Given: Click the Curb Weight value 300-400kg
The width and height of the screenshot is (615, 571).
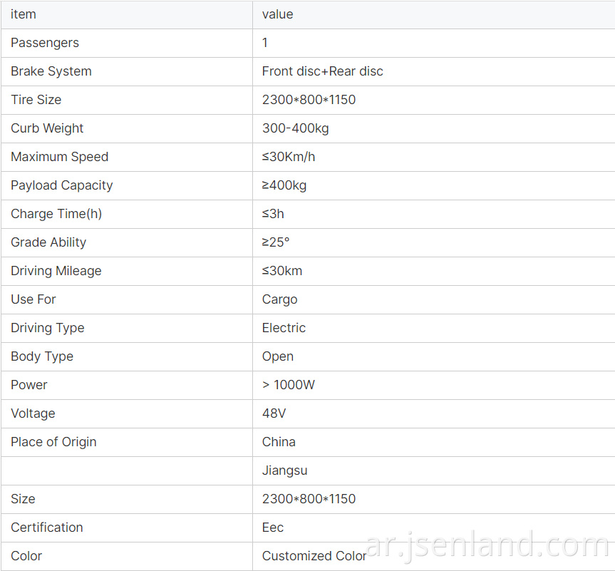Looking at the screenshot, I should [295, 128].
